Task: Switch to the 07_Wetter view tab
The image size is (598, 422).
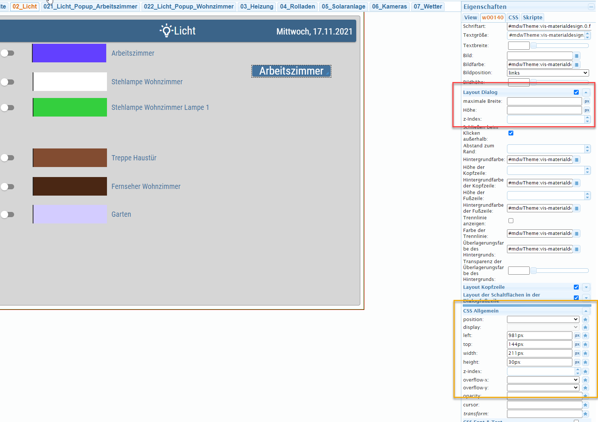Action: click(x=428, y=7)
